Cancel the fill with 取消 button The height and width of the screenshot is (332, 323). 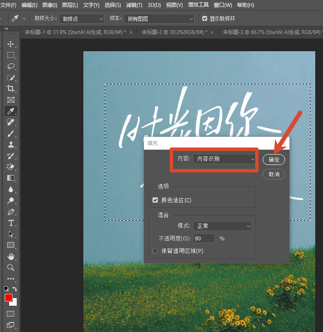274,174
